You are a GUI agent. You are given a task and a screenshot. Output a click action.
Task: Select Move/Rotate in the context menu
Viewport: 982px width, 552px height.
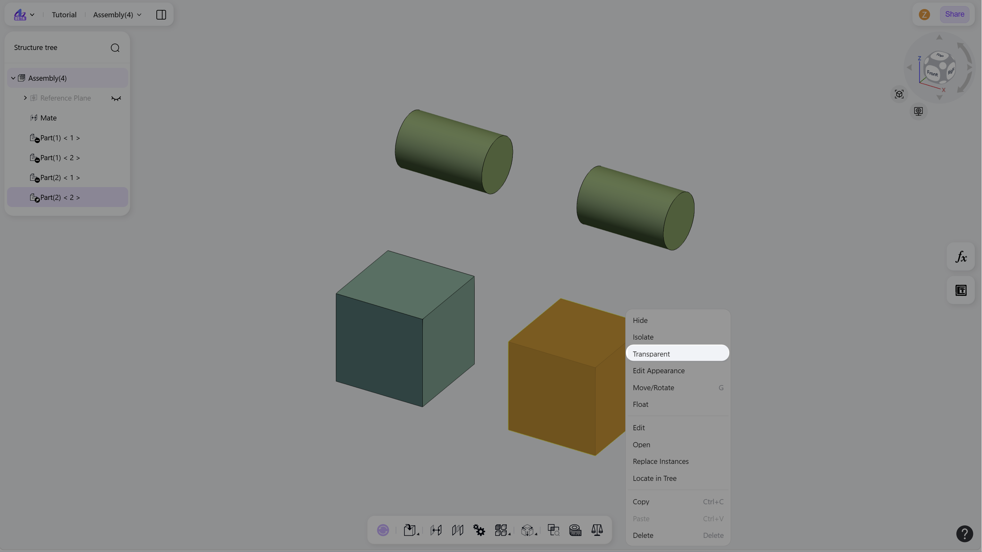[x=678, y=387]
